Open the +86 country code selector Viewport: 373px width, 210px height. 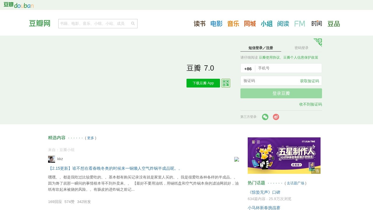pyautogui.click(x=248, y=69)
